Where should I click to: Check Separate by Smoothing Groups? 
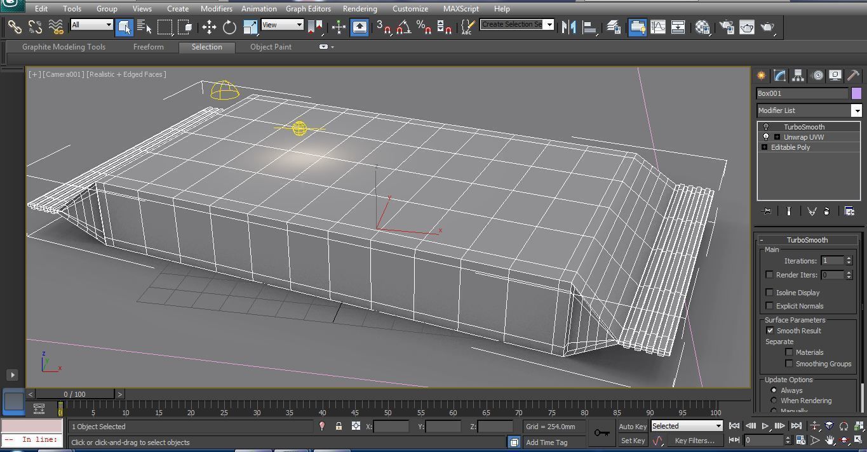point(789,364)
